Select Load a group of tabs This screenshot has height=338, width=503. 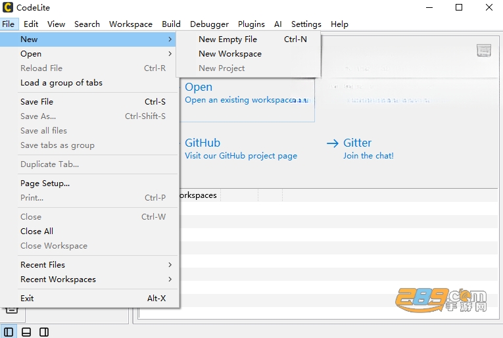coord(89,82)
